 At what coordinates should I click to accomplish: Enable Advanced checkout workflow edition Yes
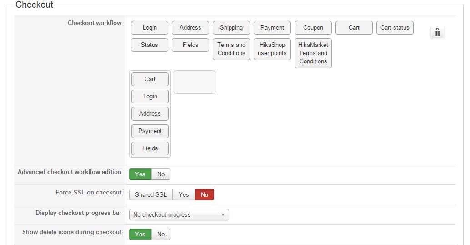point(140,174)
